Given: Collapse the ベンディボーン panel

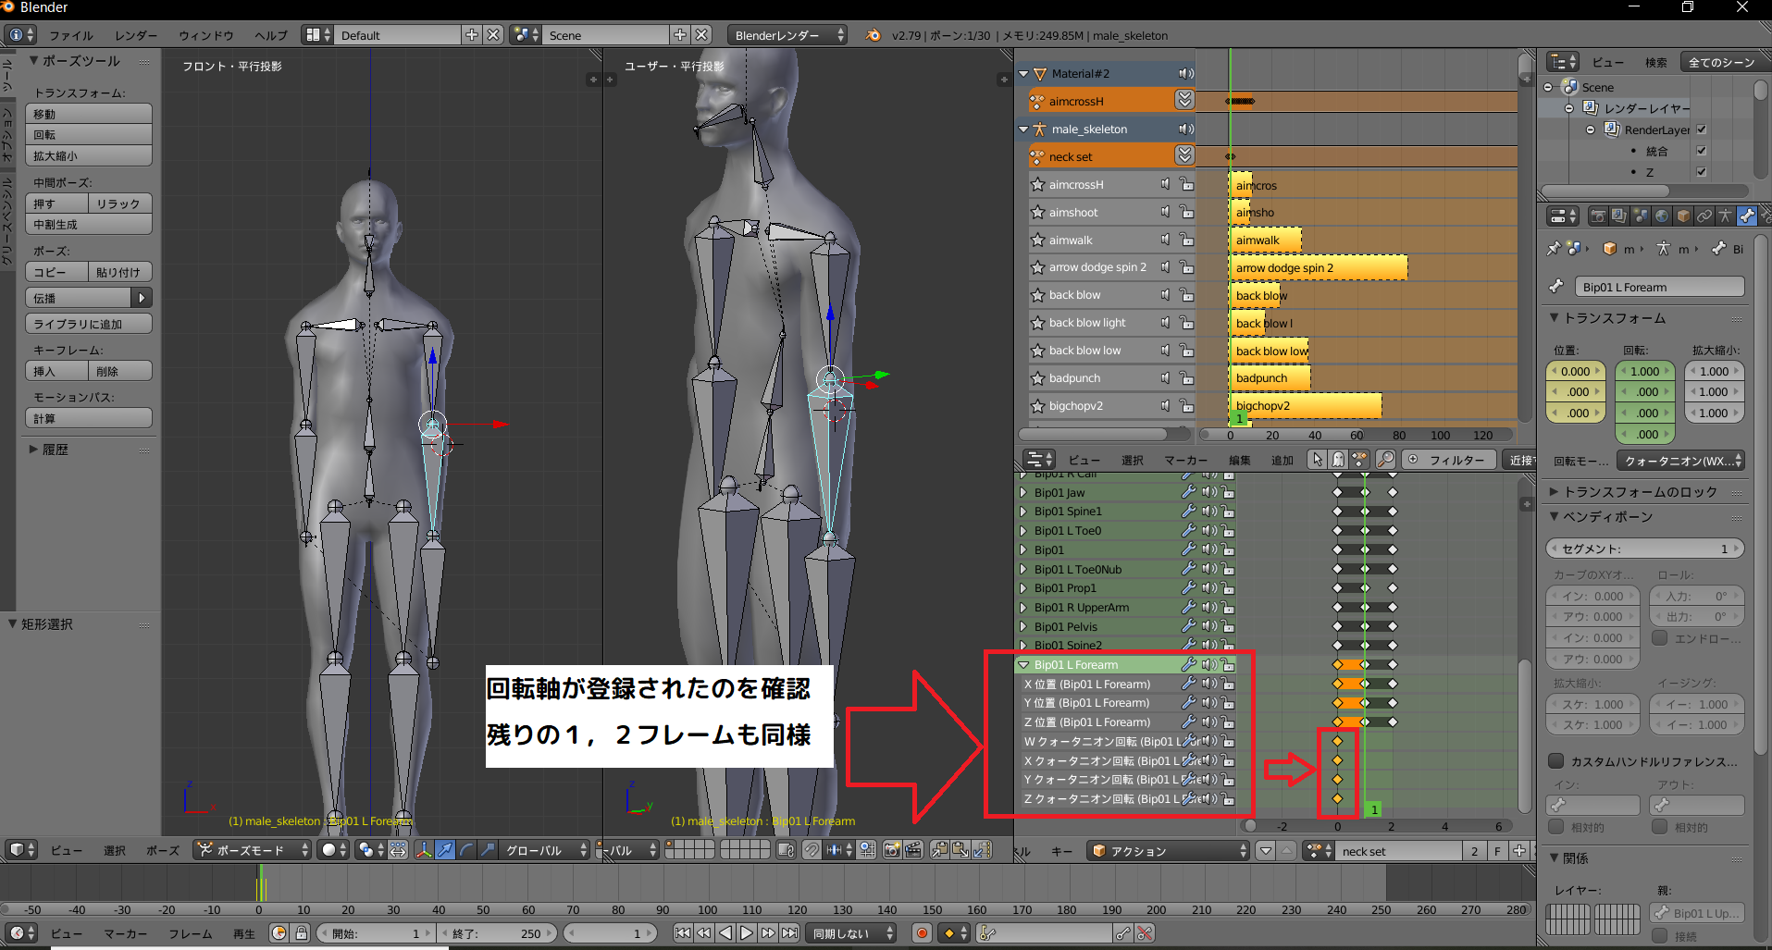Looking at the screenshot, I should point(1555,516).
